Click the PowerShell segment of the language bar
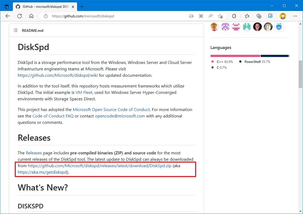The width and height of the screenshot is (303, 214). pyautogui.click(x=275, y=56)
